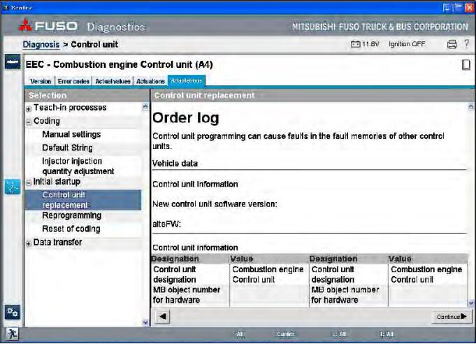This screenshot has height=344, width=476.
Task: Select Default String entry
Action: tap(67, 148)
